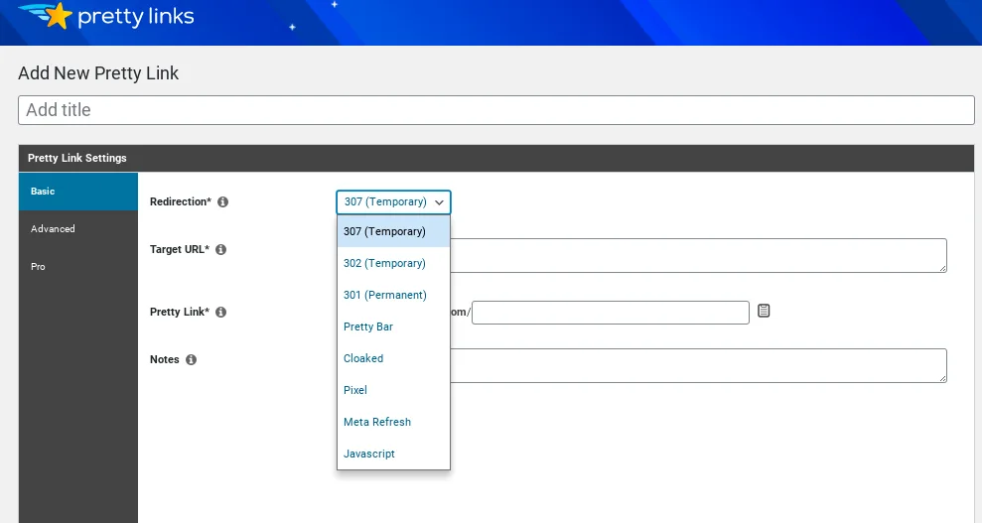Focus the Pretty Link slug text field
The height and width of the screenshot is (523, 982).
tap(610, 313)
